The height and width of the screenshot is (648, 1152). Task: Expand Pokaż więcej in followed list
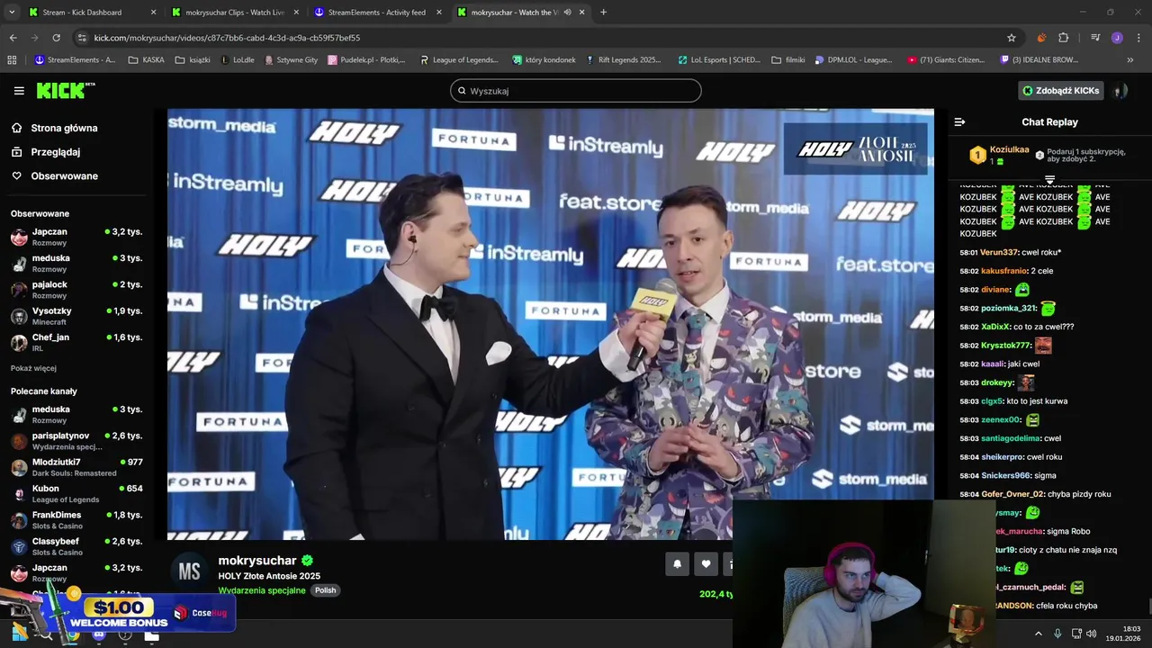33,368
